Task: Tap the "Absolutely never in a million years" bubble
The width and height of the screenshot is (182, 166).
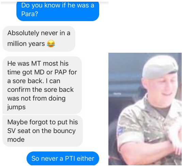Action: 39,38
